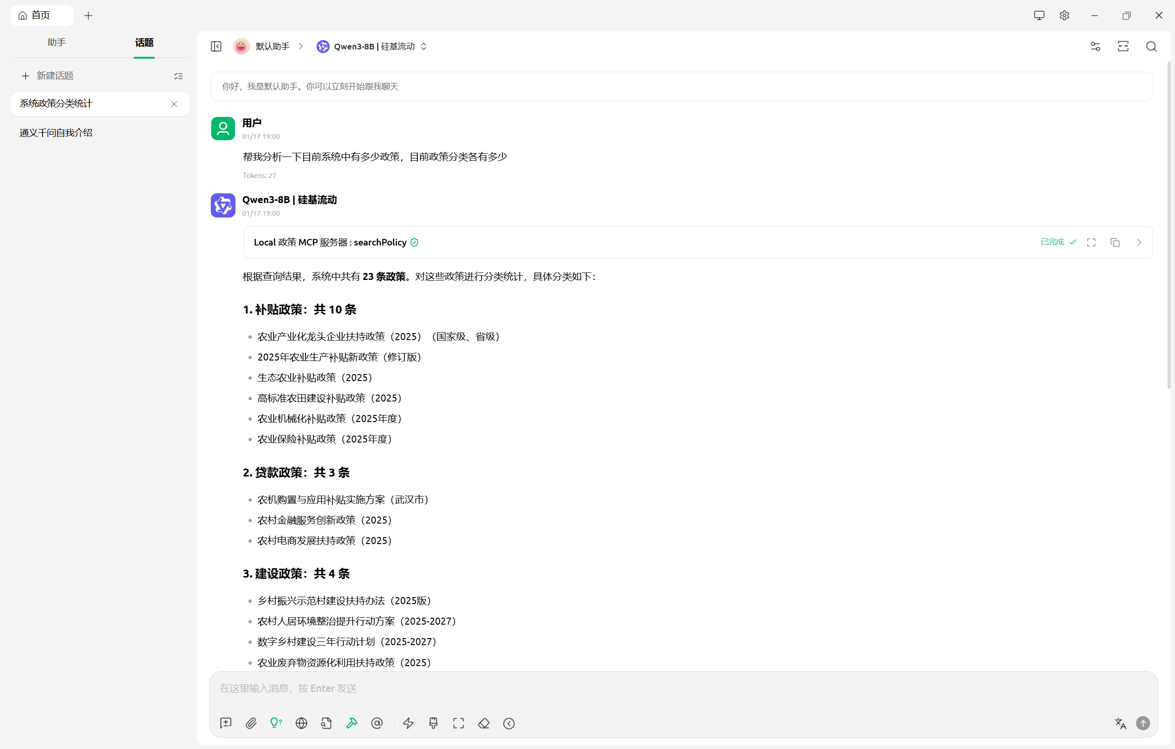Open the lightning quick phrases icon

(x=408, y=723)
